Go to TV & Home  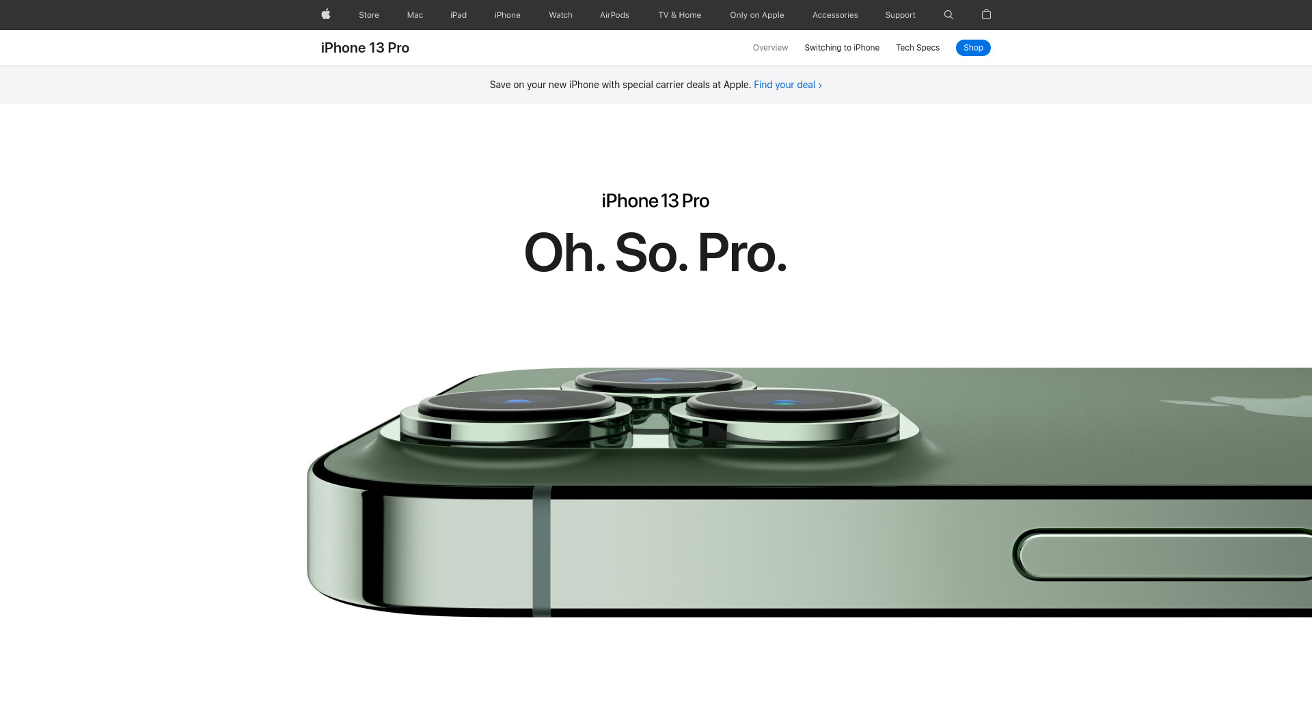click(680, 15)
